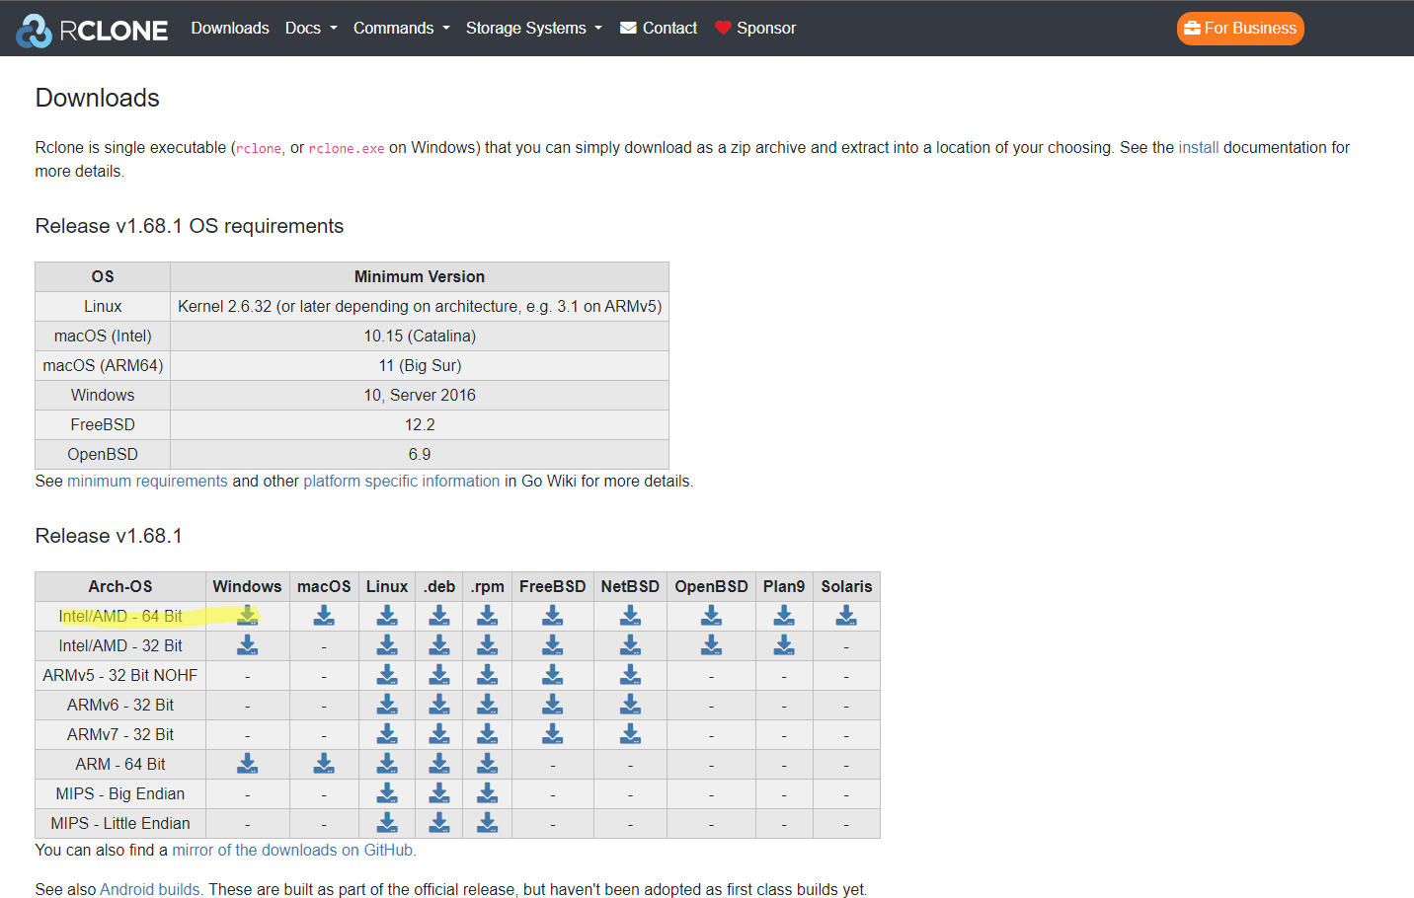Download .rpm Intel/AMD 64 Bit package
This screenshot has height=898, width=1414.
[488, 616]
